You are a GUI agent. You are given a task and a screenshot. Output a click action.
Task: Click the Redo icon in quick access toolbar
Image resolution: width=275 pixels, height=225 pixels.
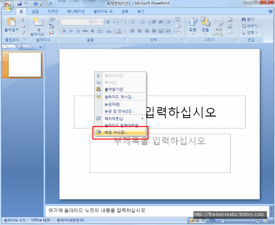(36, 4)
